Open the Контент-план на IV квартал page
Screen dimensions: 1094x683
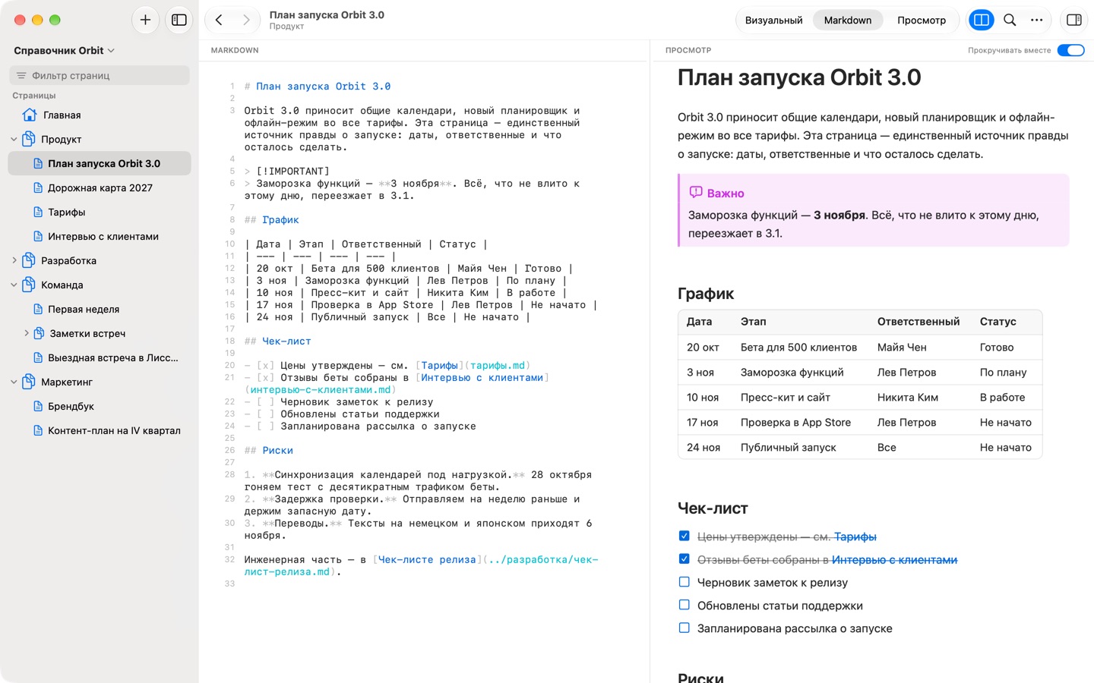tap(100, 431)
